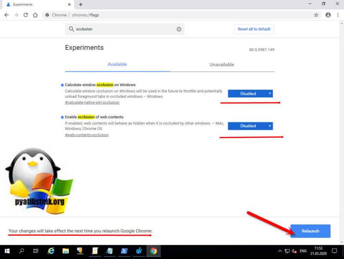Expand the Calculate window occlusion dropdown
This screenshot has width=344, height=259.
(x=250, y=93)
